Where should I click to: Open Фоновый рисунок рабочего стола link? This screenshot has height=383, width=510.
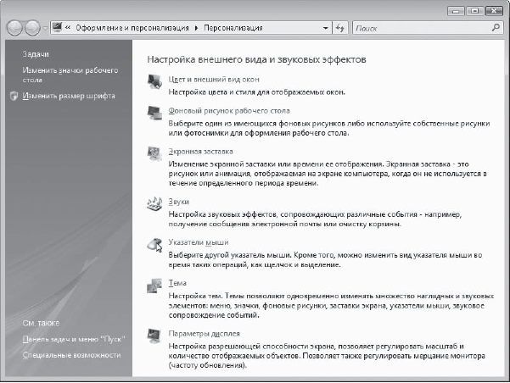229,111
